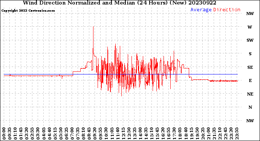Click the 'E' axis label
This screenshot has height=141, width=260.
250,80
